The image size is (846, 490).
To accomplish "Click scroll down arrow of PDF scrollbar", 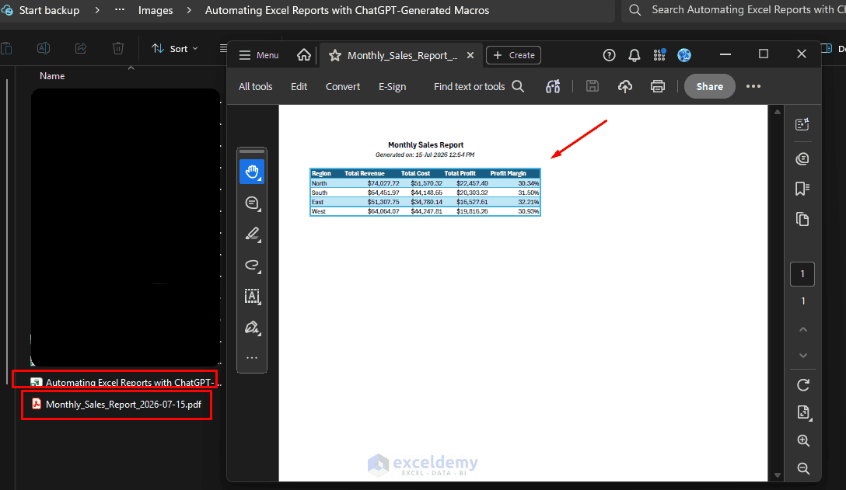I will tap(778, 475).
